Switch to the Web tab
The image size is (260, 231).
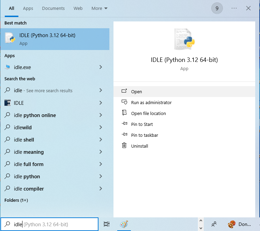click(x=78, y=8)
